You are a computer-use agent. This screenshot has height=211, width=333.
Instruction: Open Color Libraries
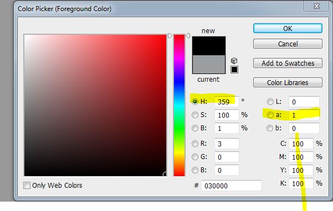coord(288,82)
